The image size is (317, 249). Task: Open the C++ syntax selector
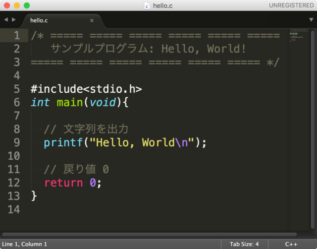(x=291, y=244)
